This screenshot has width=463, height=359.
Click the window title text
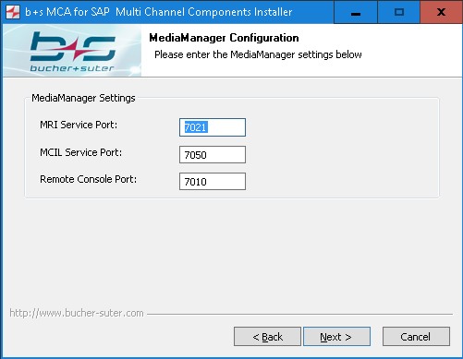159,12
